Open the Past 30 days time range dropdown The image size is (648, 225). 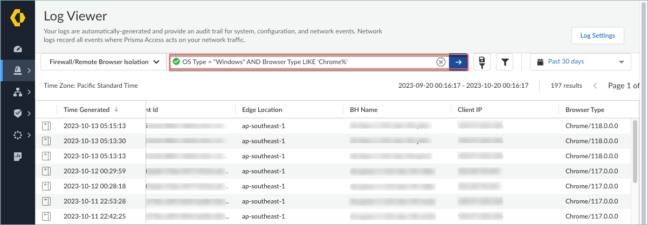pos(580,62)
